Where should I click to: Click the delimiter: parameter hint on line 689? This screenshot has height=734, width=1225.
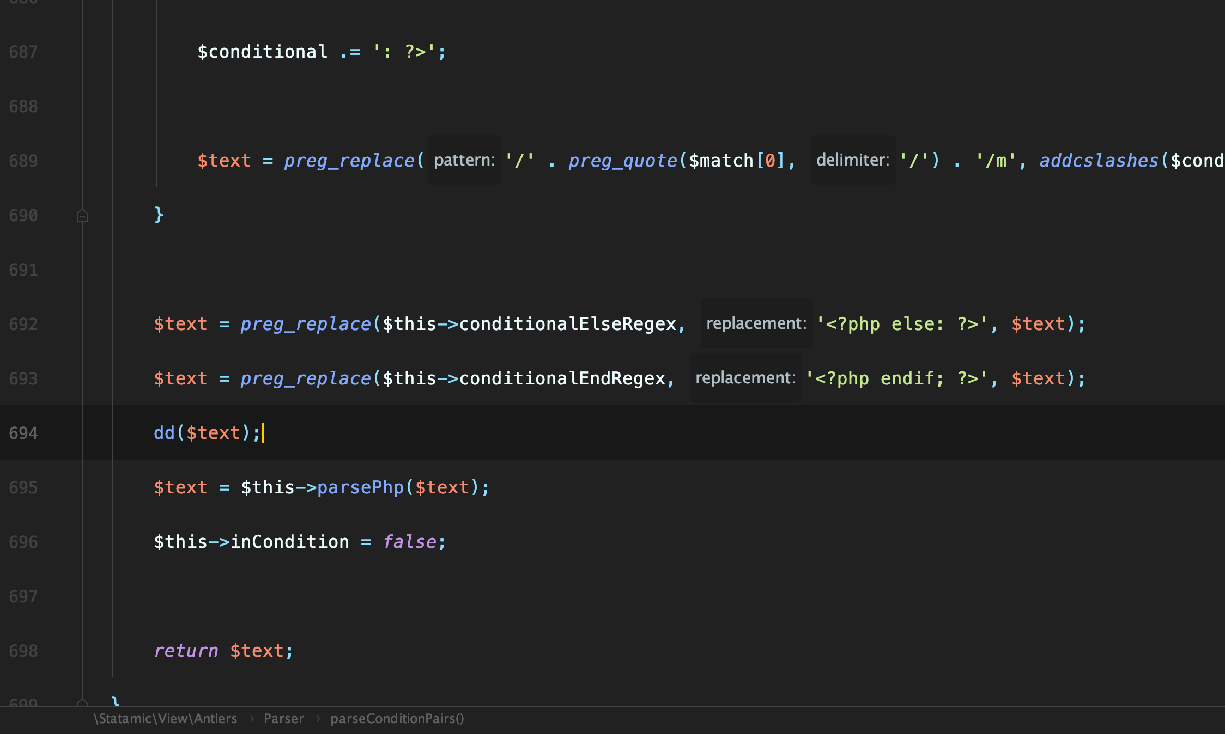click(x=852, y=160)
